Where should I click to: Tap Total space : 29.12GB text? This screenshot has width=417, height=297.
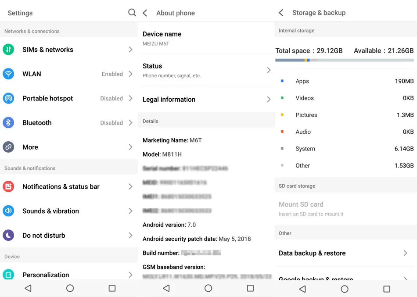[309, 50]
